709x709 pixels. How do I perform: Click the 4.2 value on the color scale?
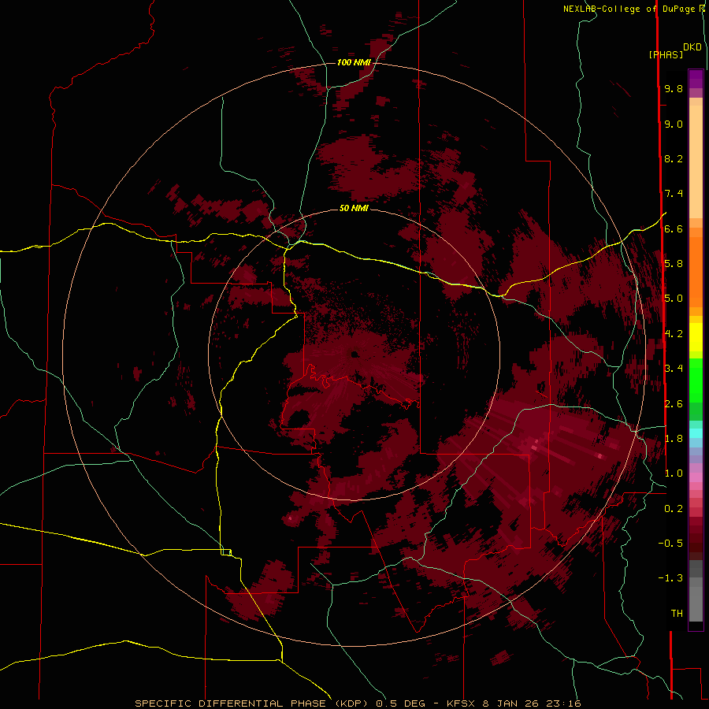[674, 334]
